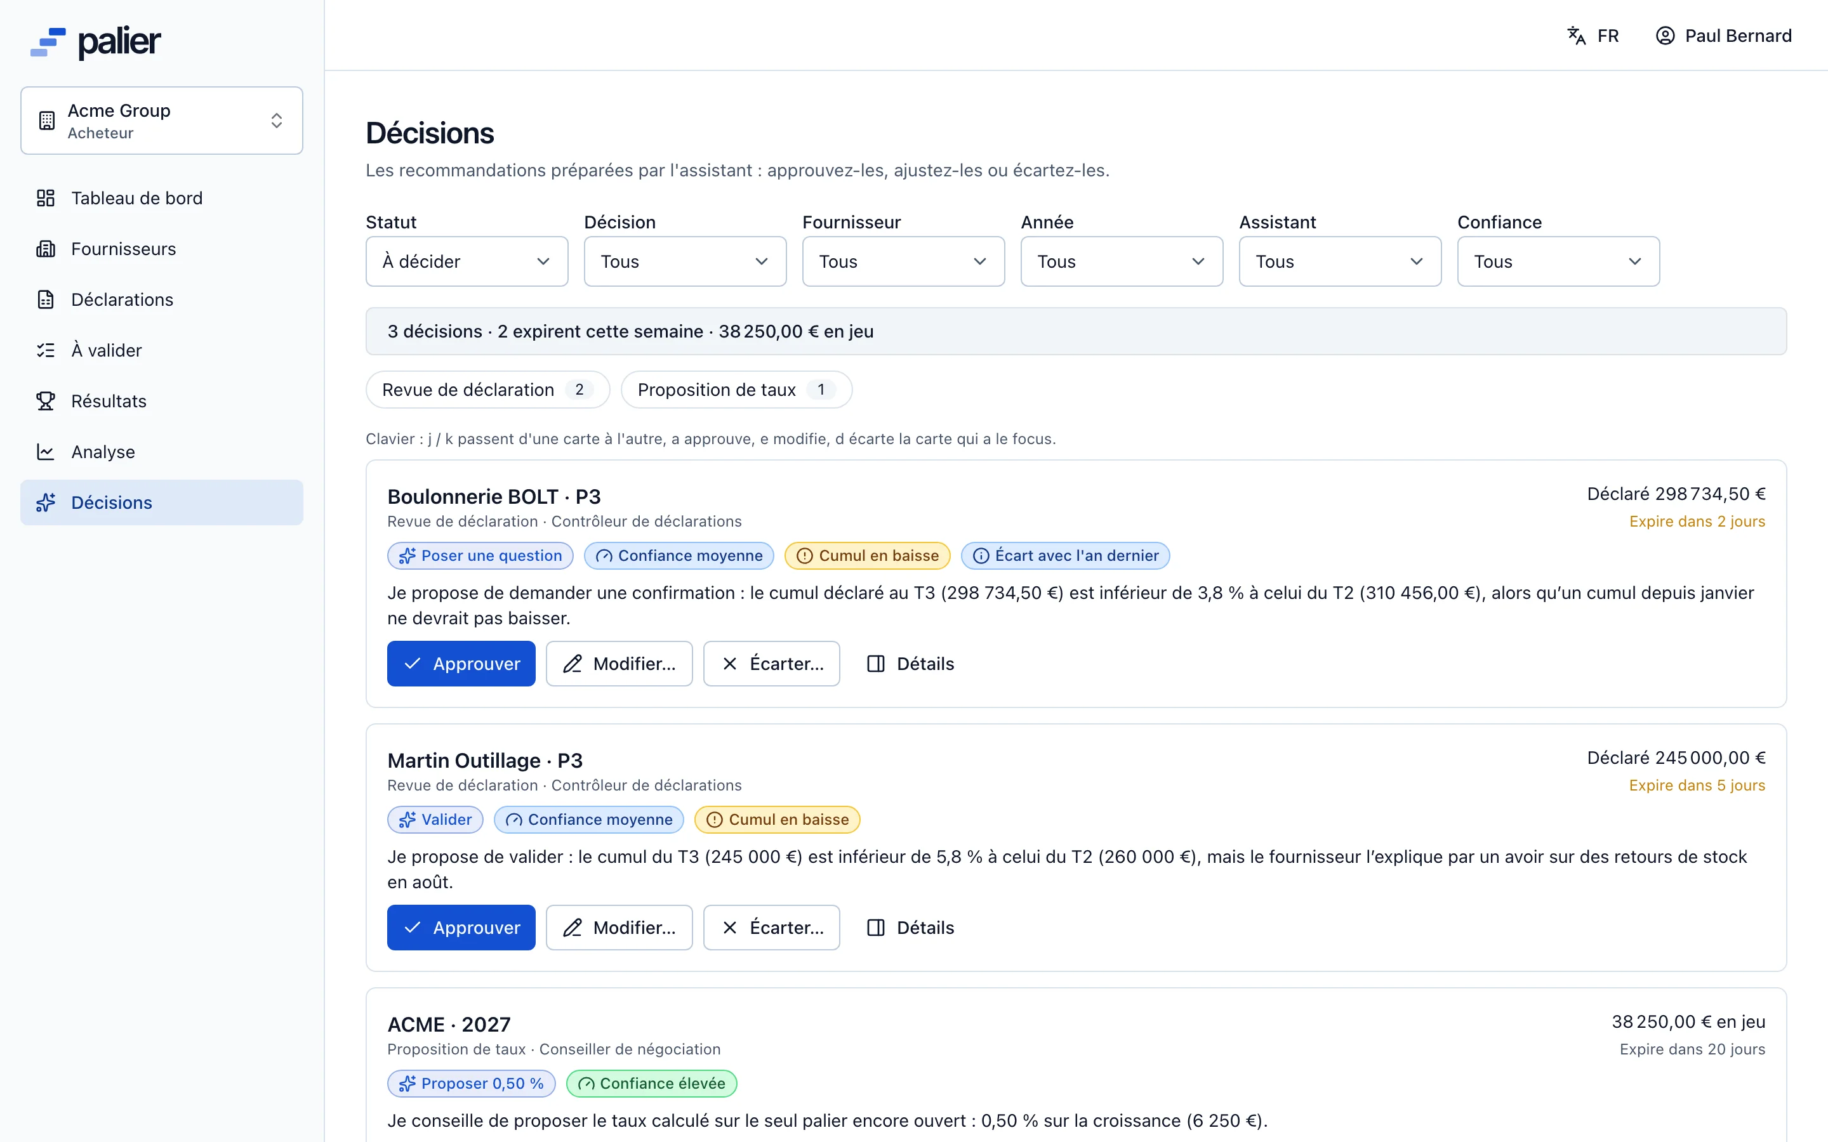1828x1142 pixels.
Task: Click the summary bar showing 3 décisions
Action: tap(1076, 331)
